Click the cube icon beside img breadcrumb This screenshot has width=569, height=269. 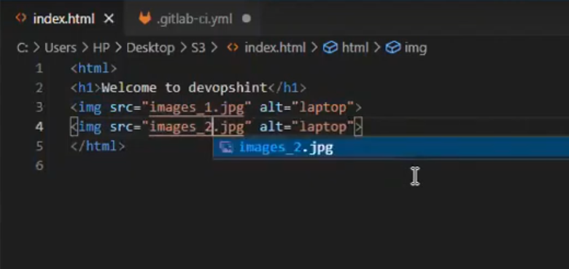(393, 48)
